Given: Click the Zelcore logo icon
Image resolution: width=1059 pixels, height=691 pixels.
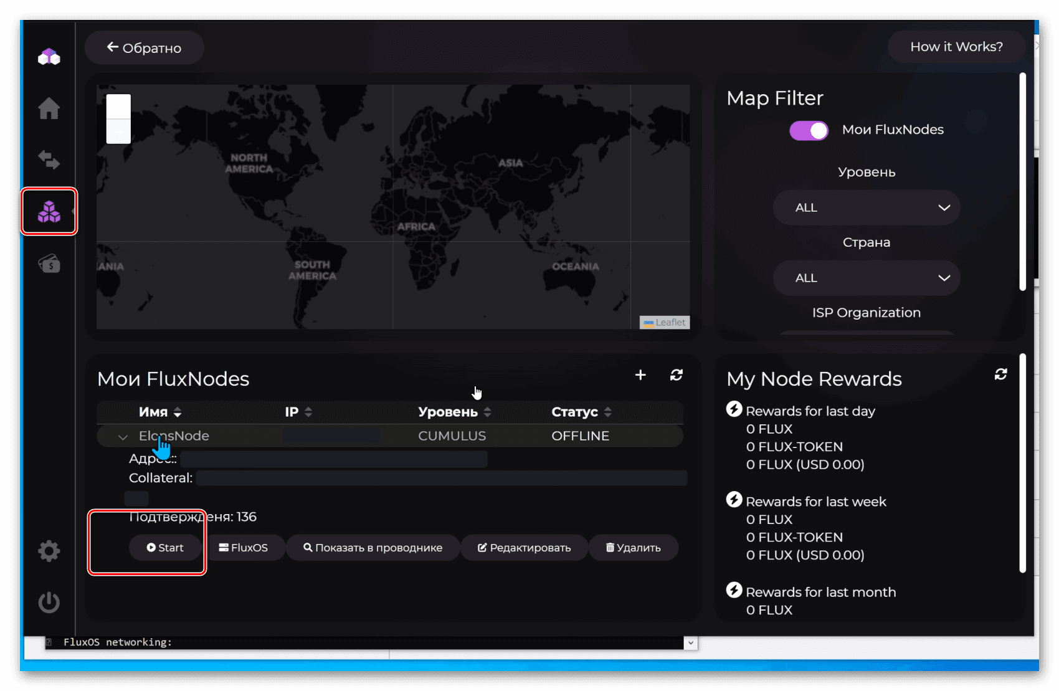Looking at the screenshot, I should pos(49,57).
